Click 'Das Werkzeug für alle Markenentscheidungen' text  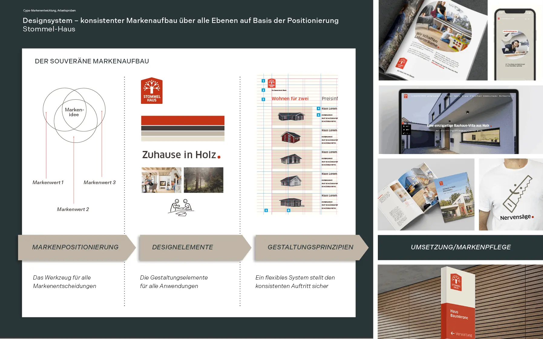coord(64,282)
